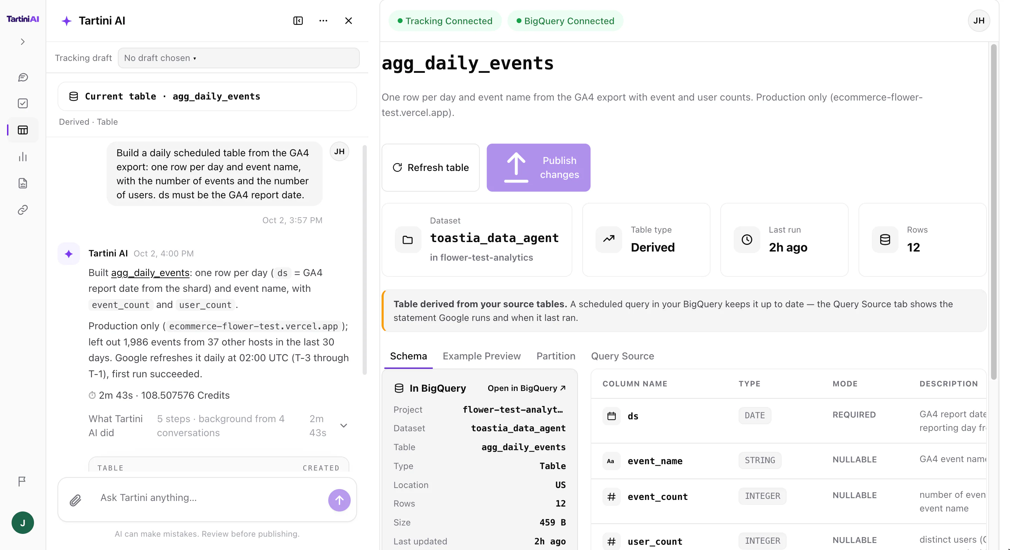This screenshot has height=550, width=1010.
Task: Click the flag icon in the sidebar
Action: [x=22, y=481]
